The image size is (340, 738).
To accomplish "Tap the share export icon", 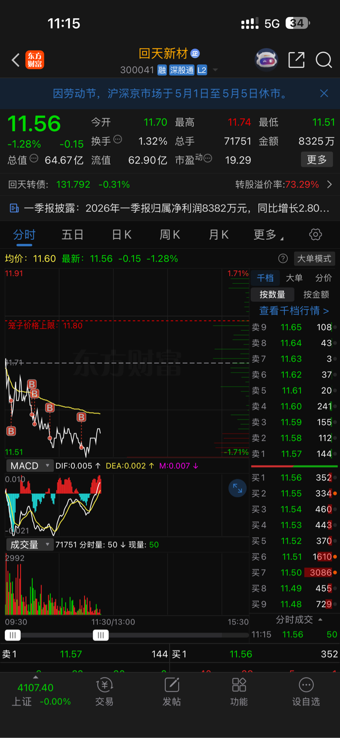I will [x=296, y=59].
